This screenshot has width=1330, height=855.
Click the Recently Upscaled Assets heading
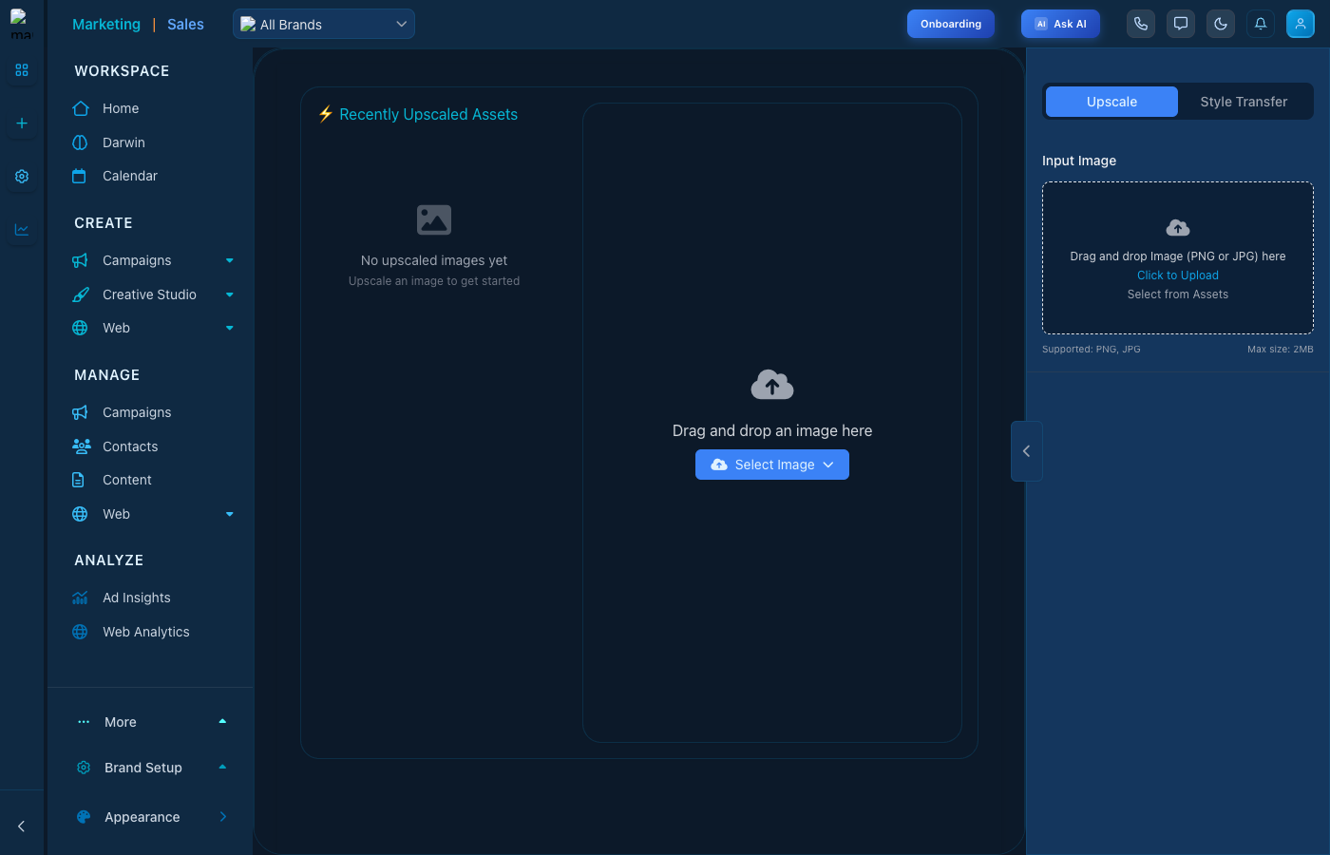click(x=428, y=114)
